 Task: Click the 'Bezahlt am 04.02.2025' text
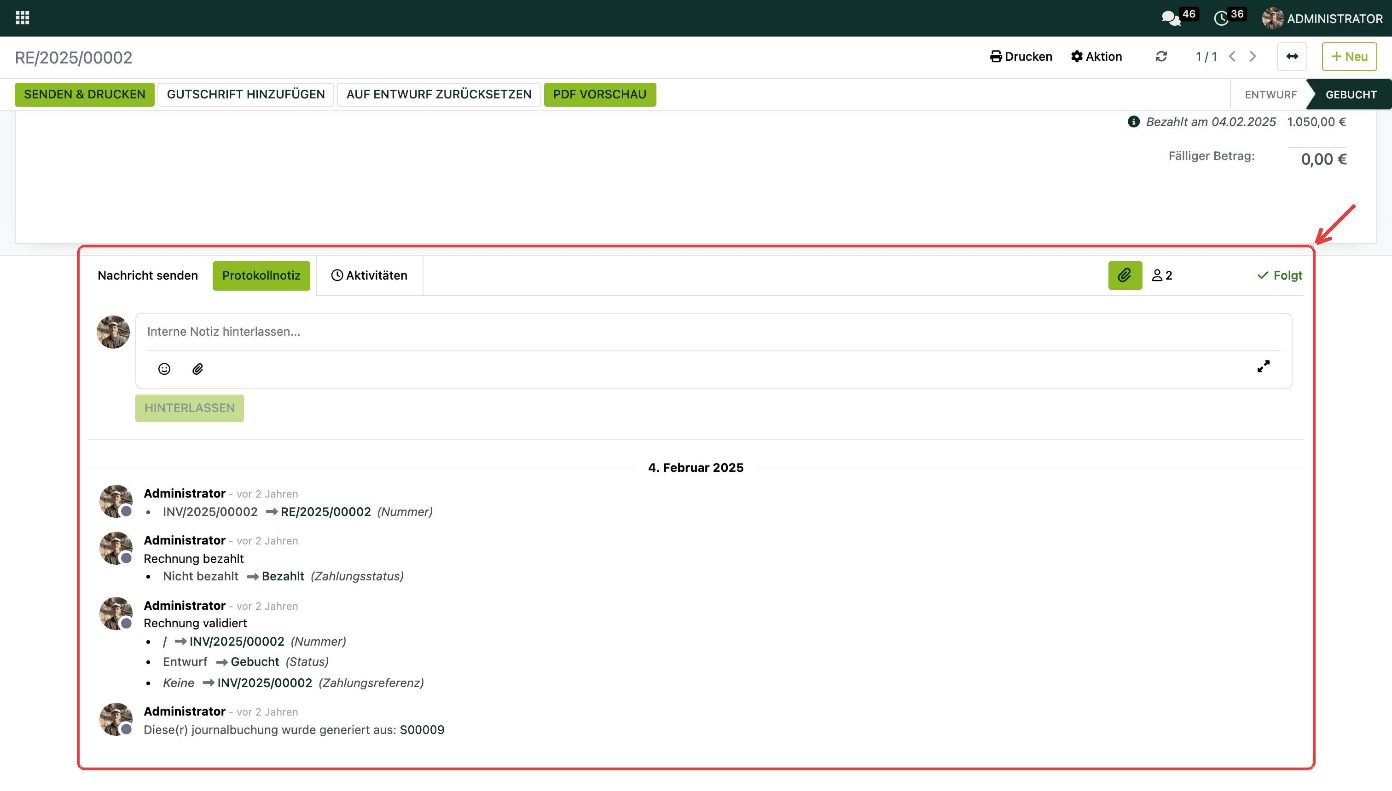tap(1210, 122)
